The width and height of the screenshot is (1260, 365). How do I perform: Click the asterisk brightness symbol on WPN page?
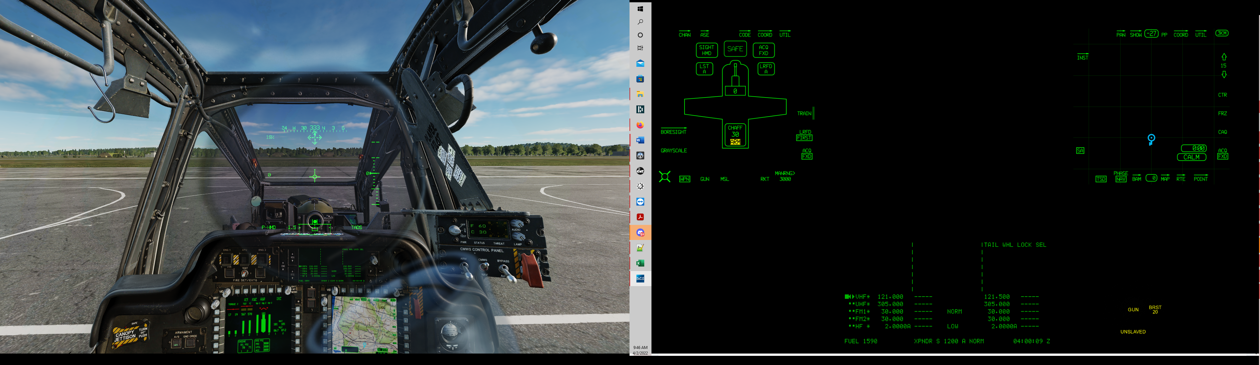pyautogui.click(x=664, y=176)
